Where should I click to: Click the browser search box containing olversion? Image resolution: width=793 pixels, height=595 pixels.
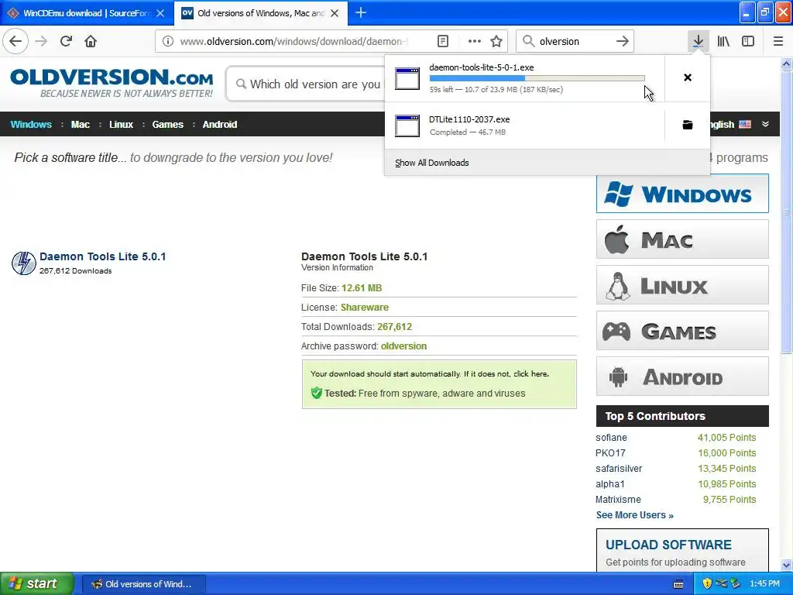575,42
